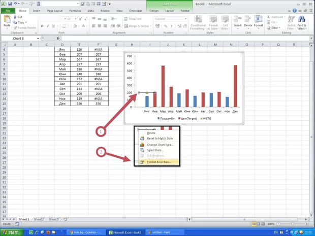Click the Save icon in Quick Access Toolbar

click(10, 4)
